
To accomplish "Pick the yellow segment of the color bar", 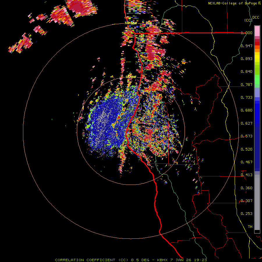I will [257, 57].
